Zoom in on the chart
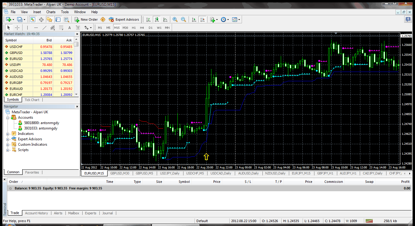Screen dimensions: 415x226 (175, 19)
